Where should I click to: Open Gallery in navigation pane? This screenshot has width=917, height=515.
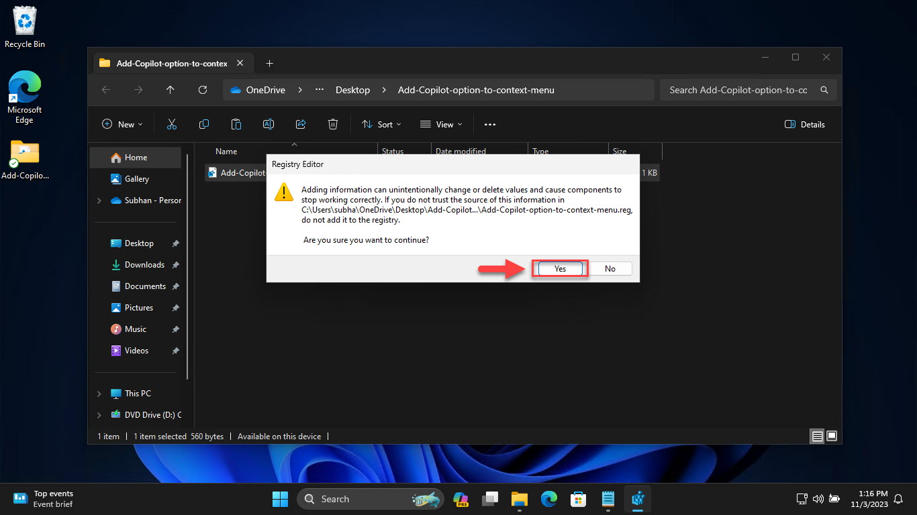(136, 179)
